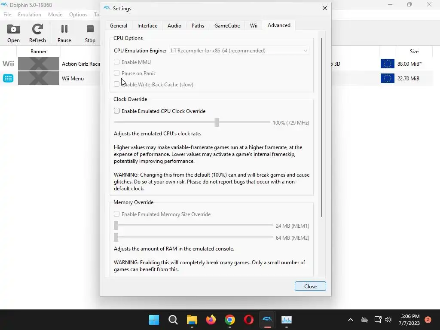The width and height of the screenshot is (440, 330).
Task: Switch to the Interface tab
Action: tap(147, 25)
